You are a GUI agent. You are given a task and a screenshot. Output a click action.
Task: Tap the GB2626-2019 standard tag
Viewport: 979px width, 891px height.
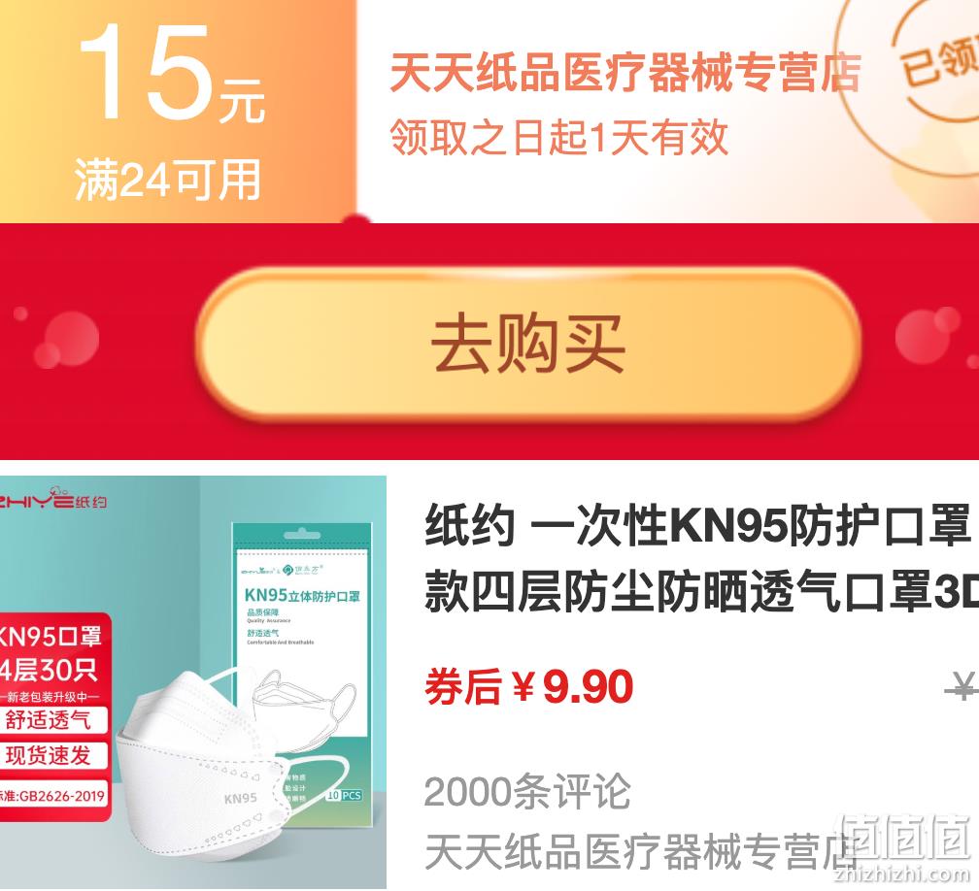pos(53,796)
